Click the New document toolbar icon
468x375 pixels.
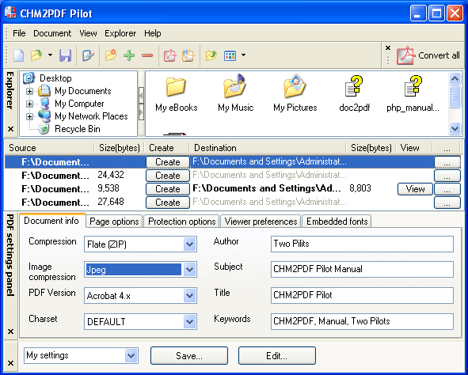click(18, 55)
